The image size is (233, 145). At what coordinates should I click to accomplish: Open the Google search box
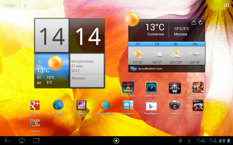10,5
